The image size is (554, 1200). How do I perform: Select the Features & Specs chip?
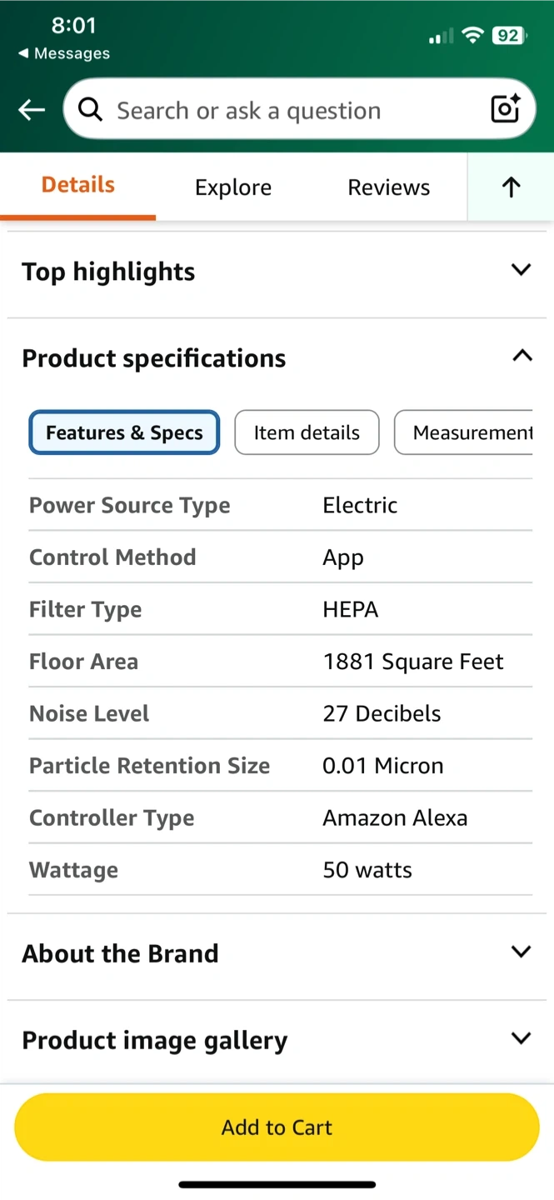coord(124,432)
